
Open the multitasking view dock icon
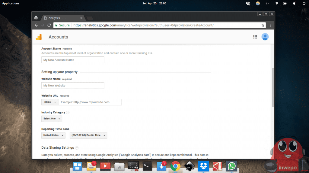(x=77, y=166)
